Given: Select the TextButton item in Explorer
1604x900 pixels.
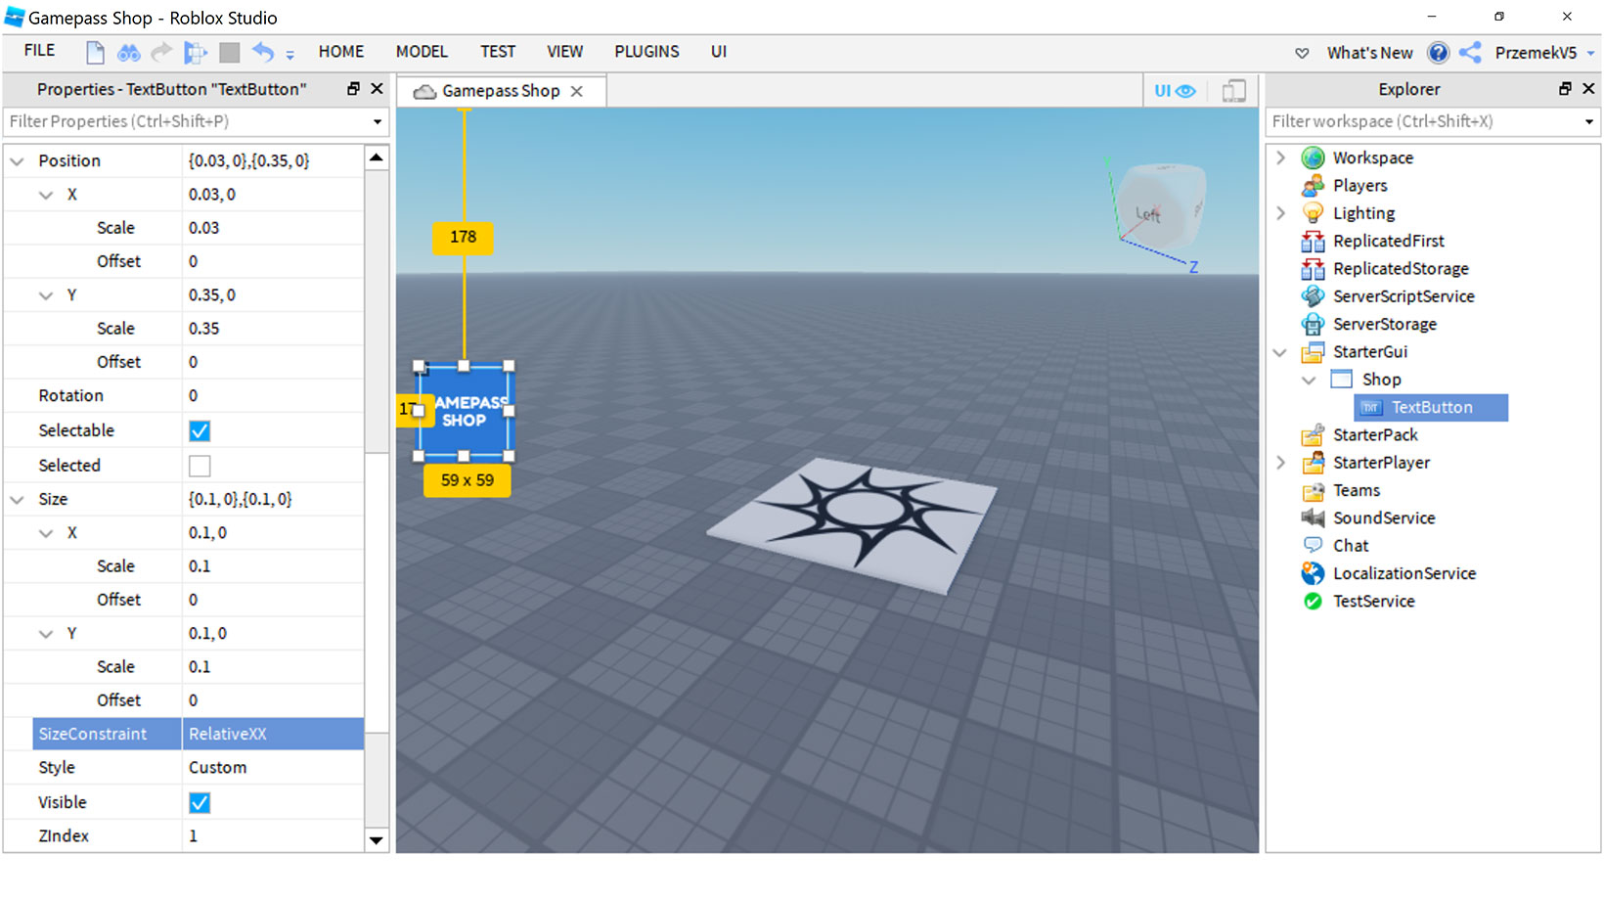Looking at the screenshot, I should 1431,408.
